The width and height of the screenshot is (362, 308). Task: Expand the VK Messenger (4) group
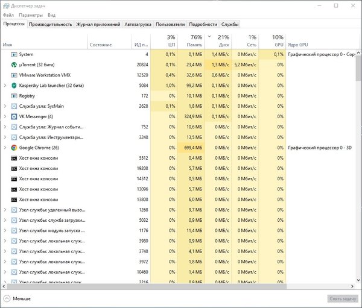pos(5,116)
